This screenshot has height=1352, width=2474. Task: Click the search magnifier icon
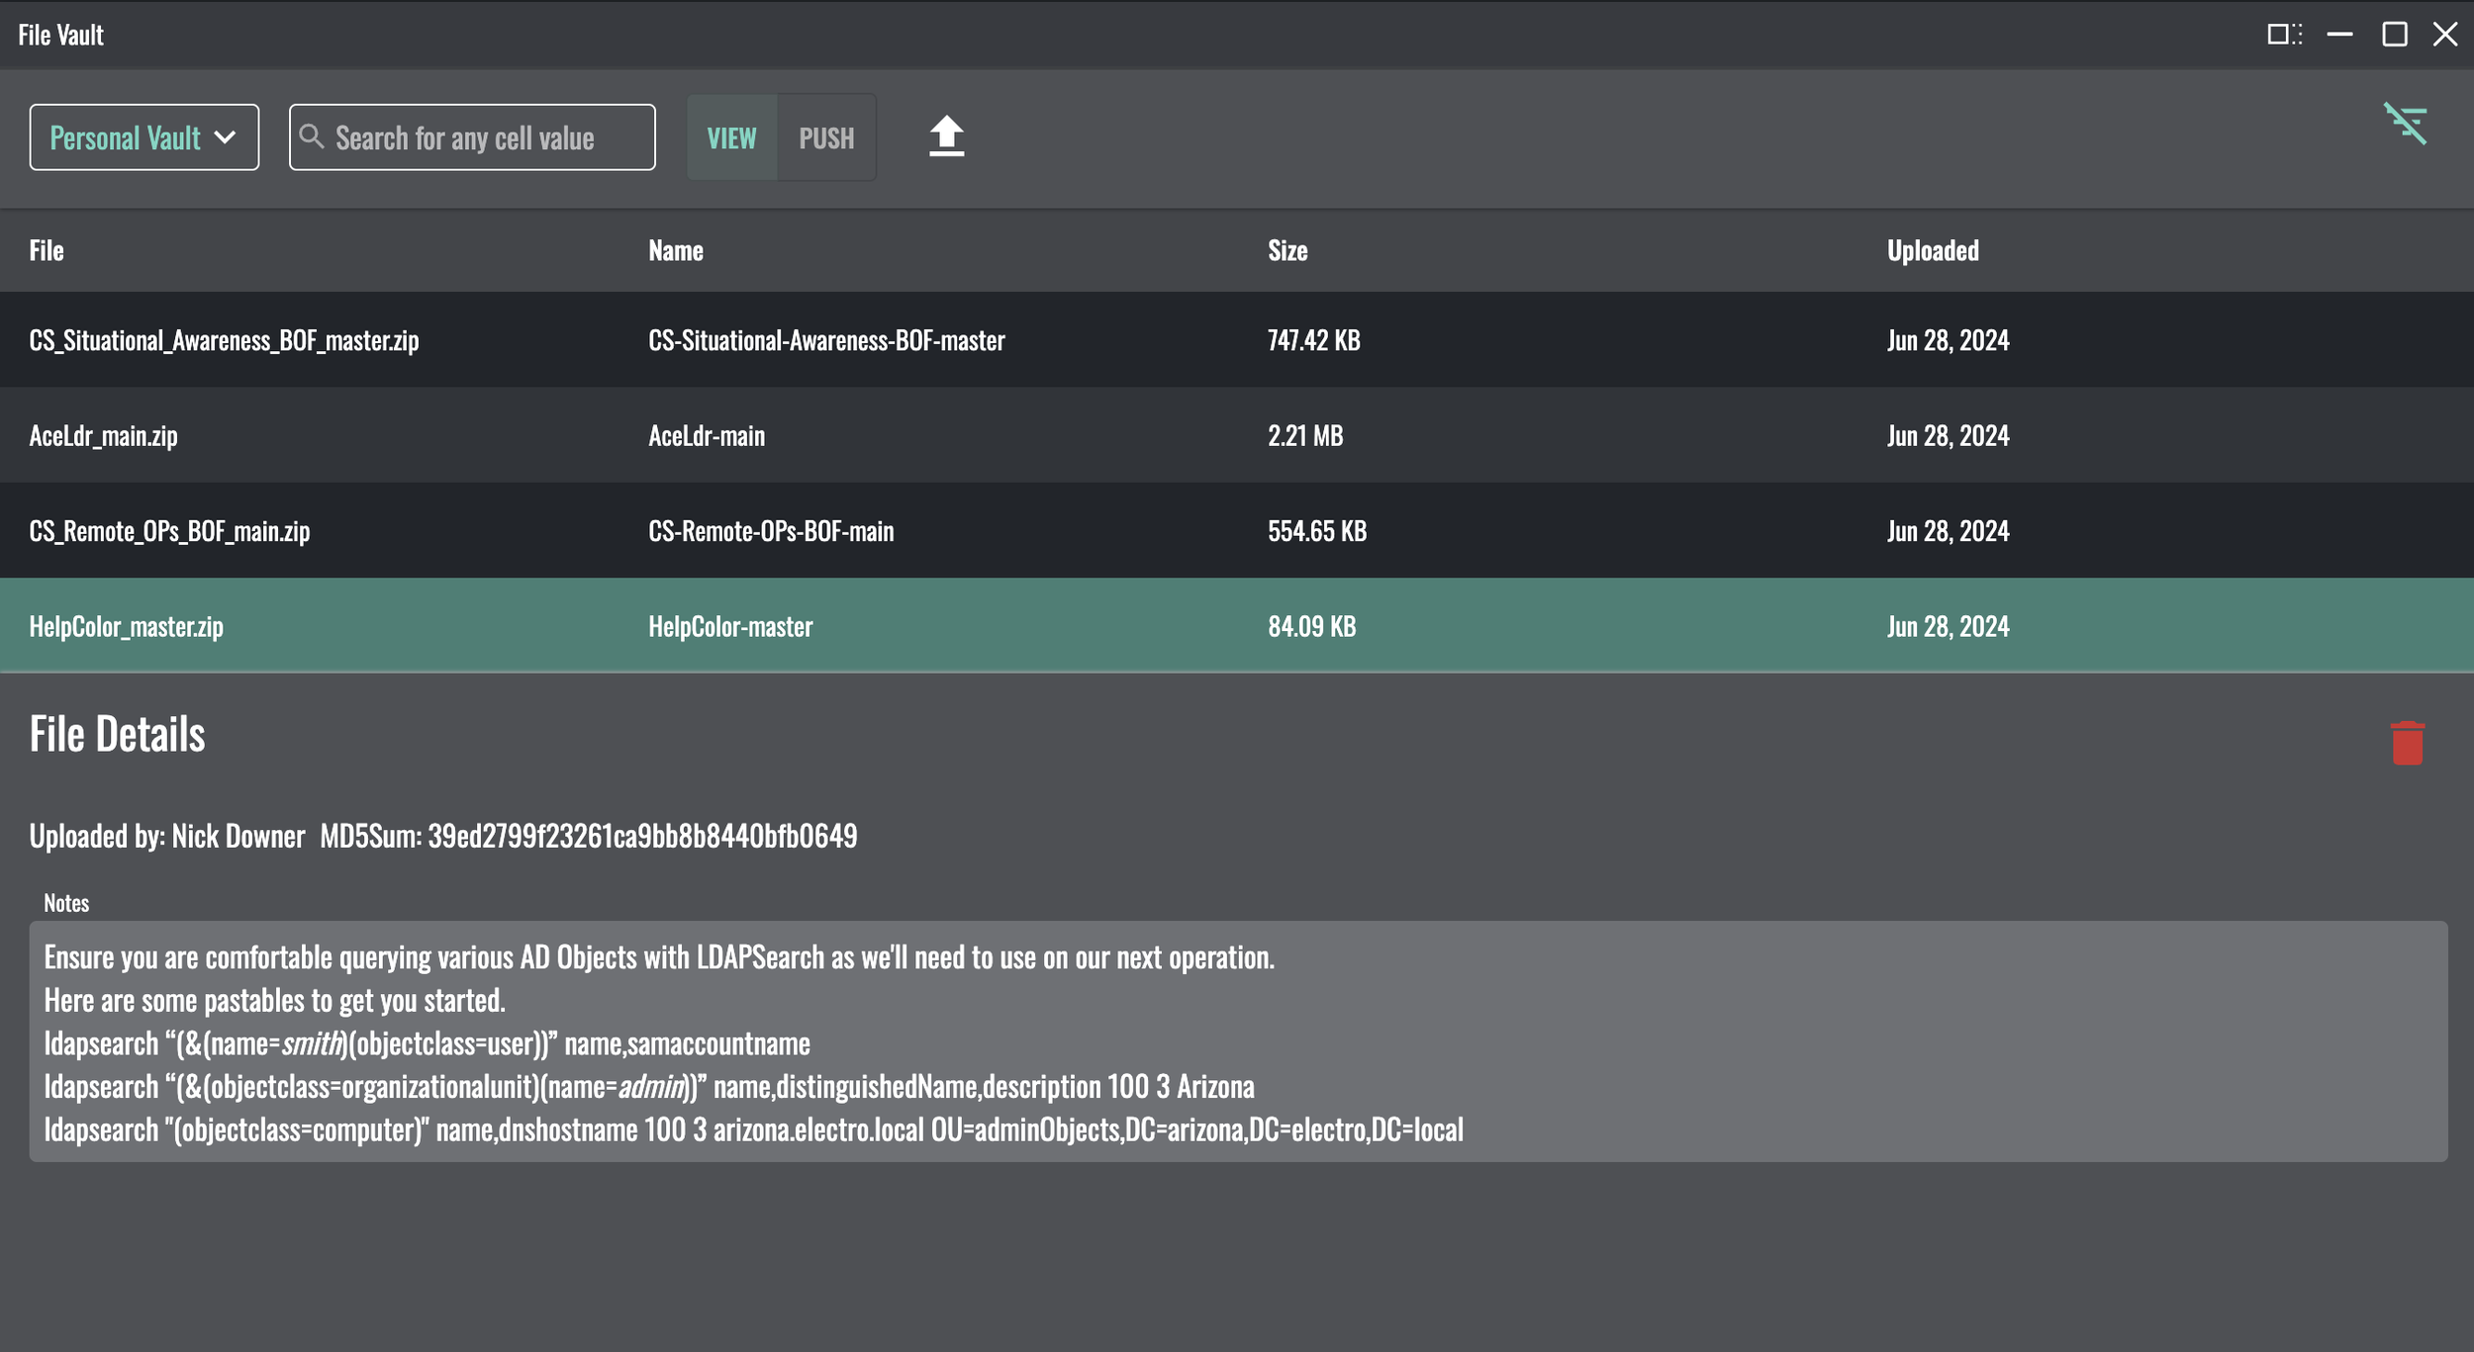(x=312, y=136)
